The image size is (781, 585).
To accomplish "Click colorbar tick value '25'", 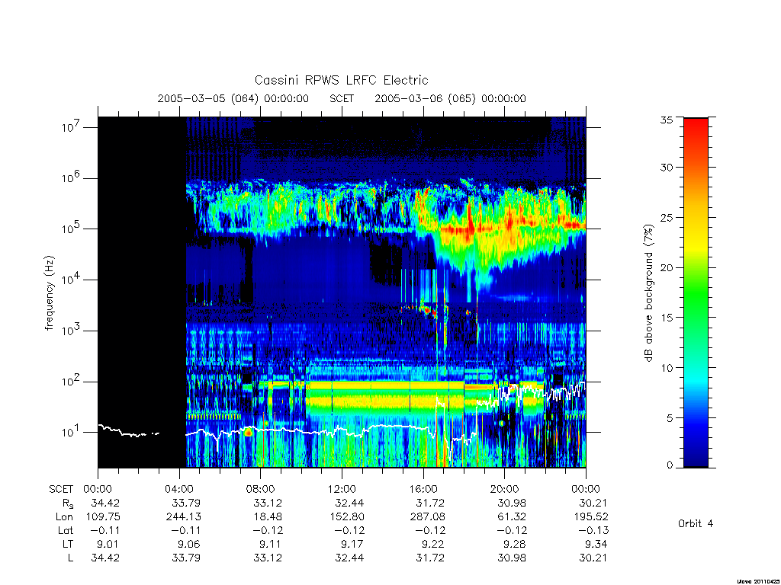I will click(x=666, y=217).
